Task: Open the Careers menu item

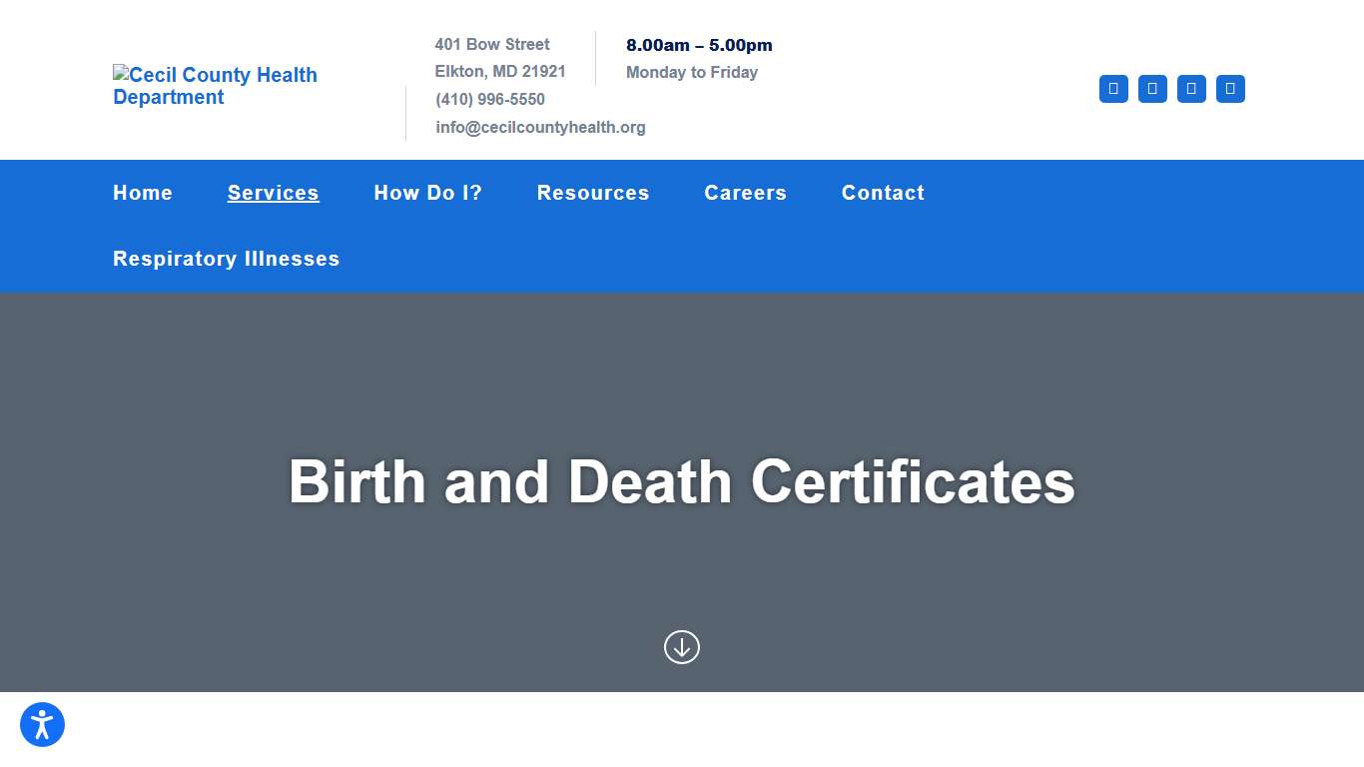Action: coord(745,193)
